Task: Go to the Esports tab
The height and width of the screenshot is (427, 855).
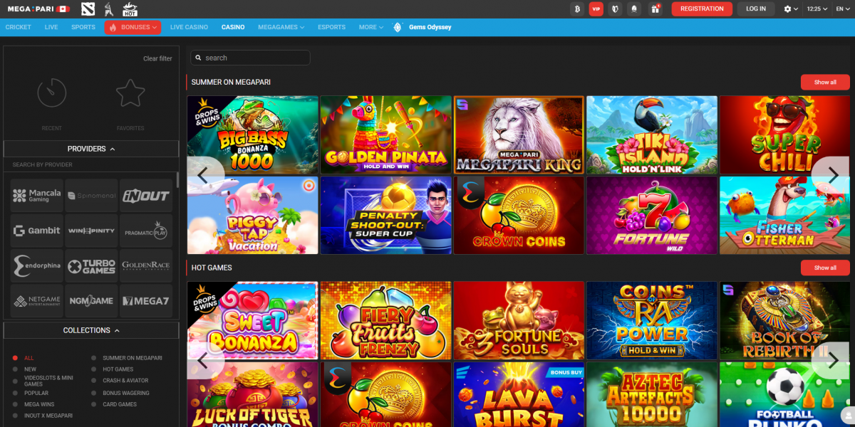Action: (331, 27)
